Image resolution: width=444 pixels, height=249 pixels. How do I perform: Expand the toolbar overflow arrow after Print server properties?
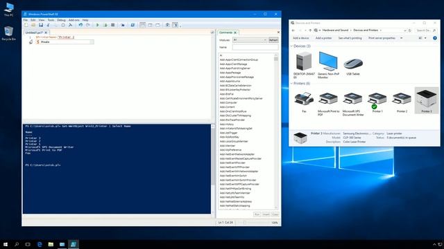(401, 38)
